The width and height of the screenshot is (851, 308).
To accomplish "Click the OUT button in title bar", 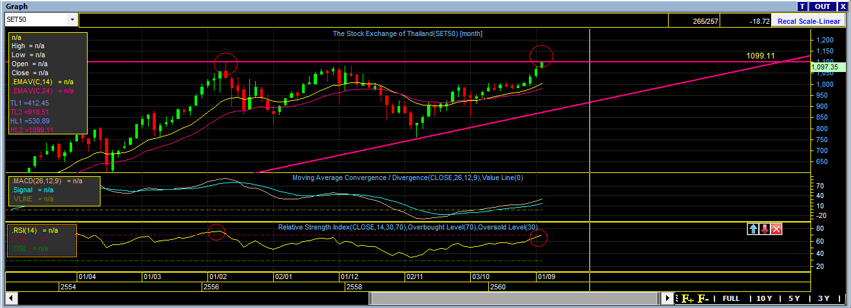I will click(x=822, y=6).
